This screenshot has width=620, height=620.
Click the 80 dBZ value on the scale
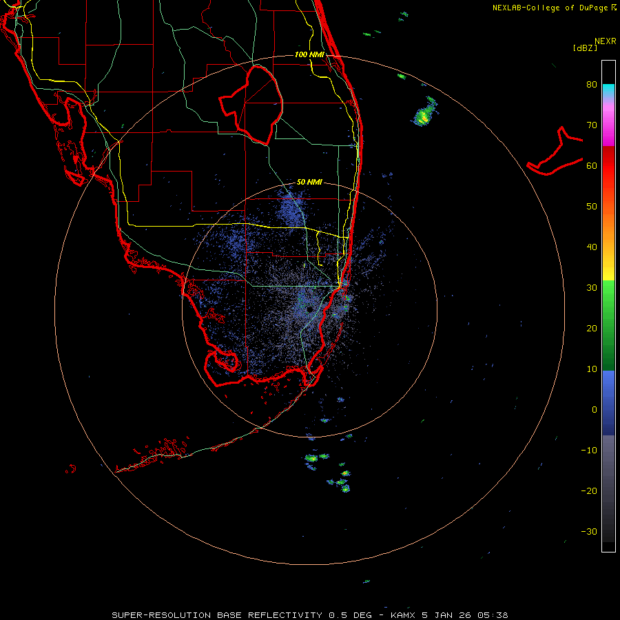(x=592, y=85)
